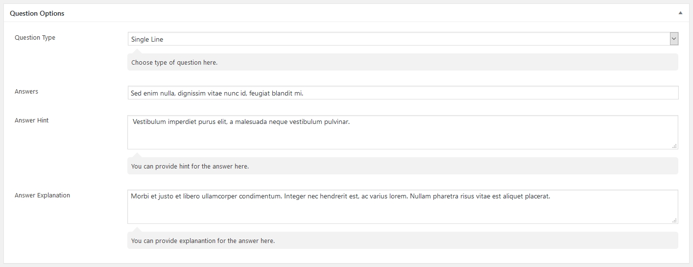
Task: Click the 'provide hint for the answer' description
Action: (x=190, y=167)
